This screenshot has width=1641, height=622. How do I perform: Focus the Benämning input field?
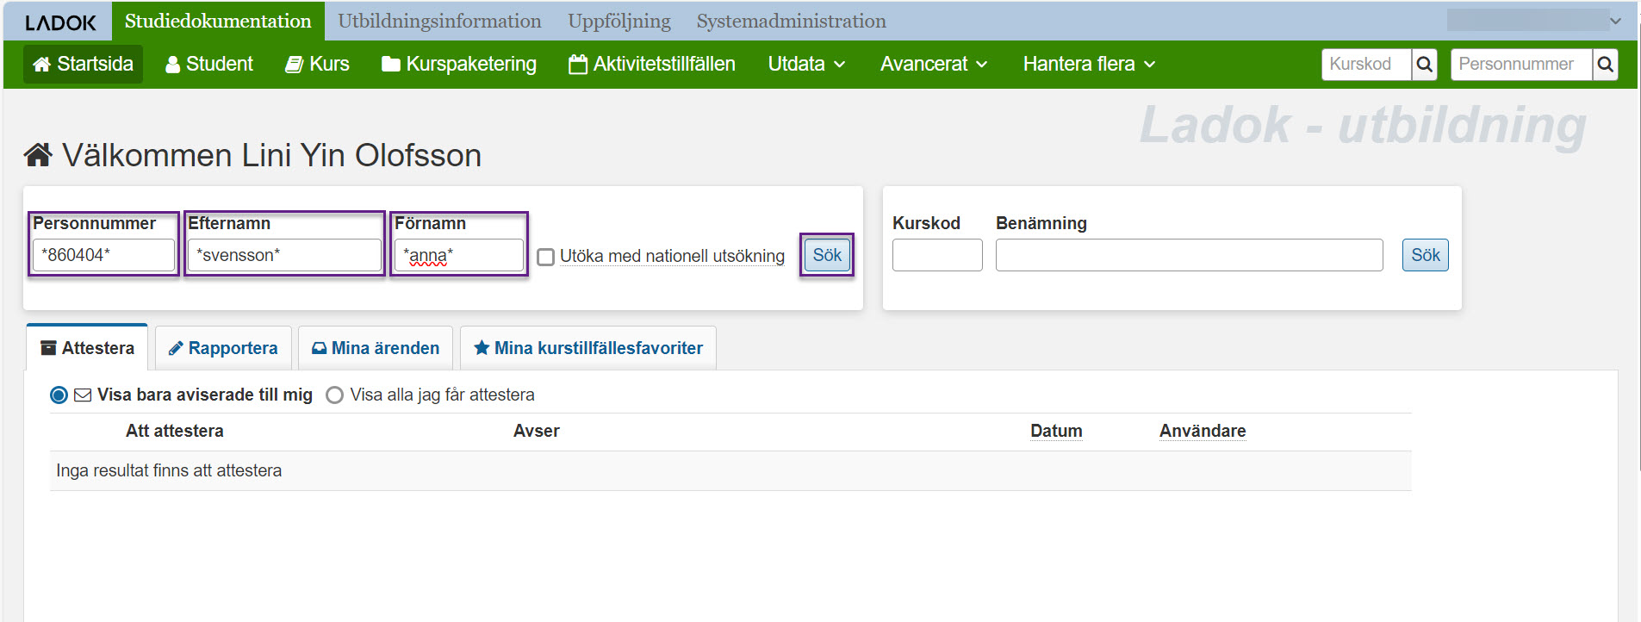click(1189, 255)
